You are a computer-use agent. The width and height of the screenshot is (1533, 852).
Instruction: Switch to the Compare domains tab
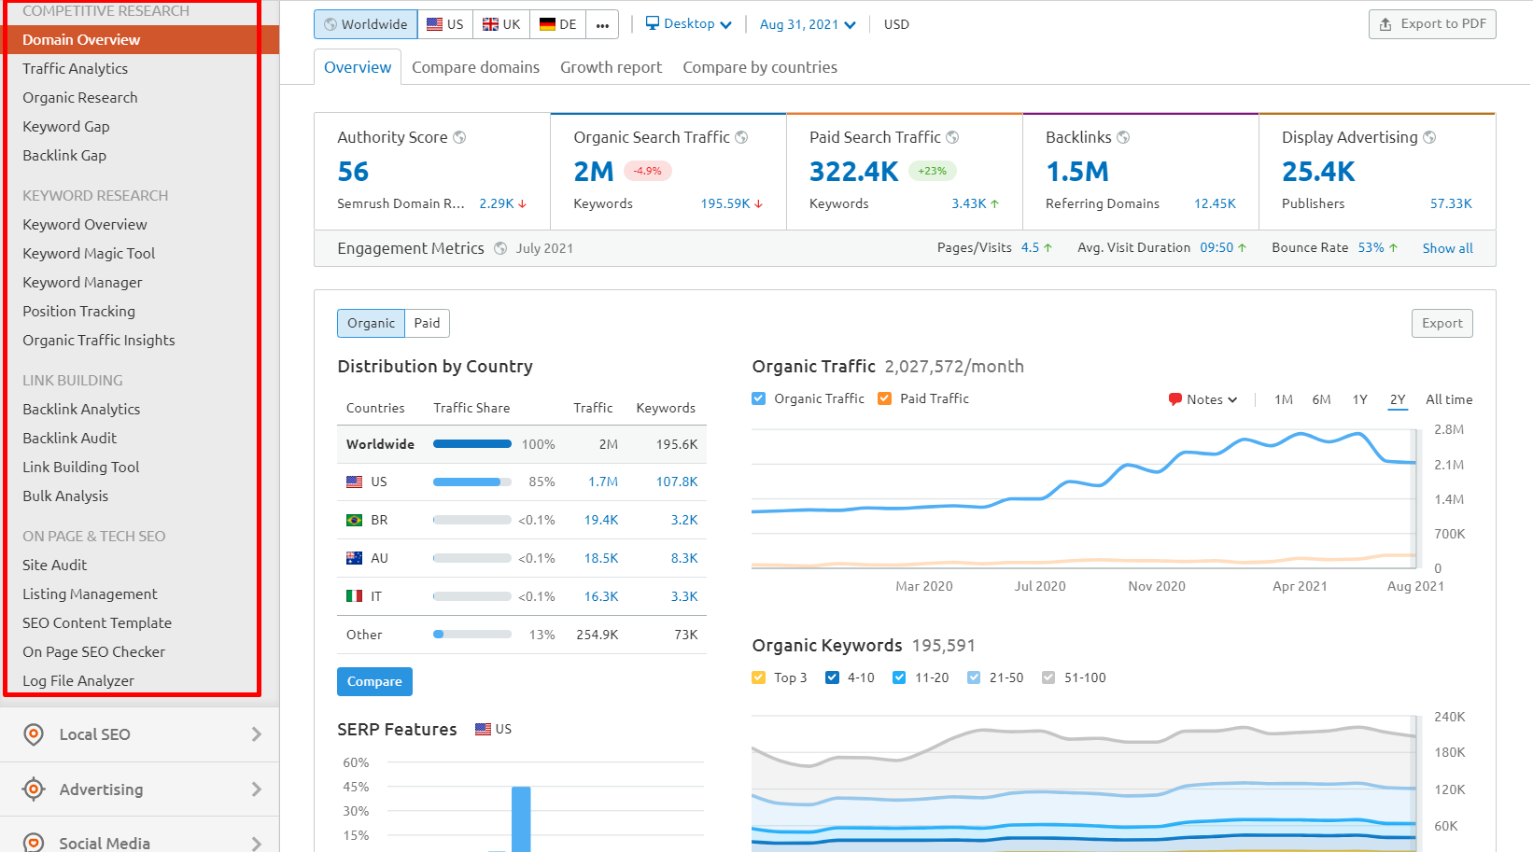point(475,66)
